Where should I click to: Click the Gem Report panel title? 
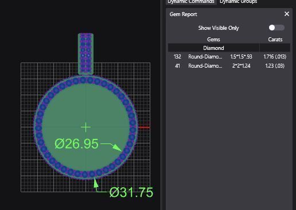(183, 14)
